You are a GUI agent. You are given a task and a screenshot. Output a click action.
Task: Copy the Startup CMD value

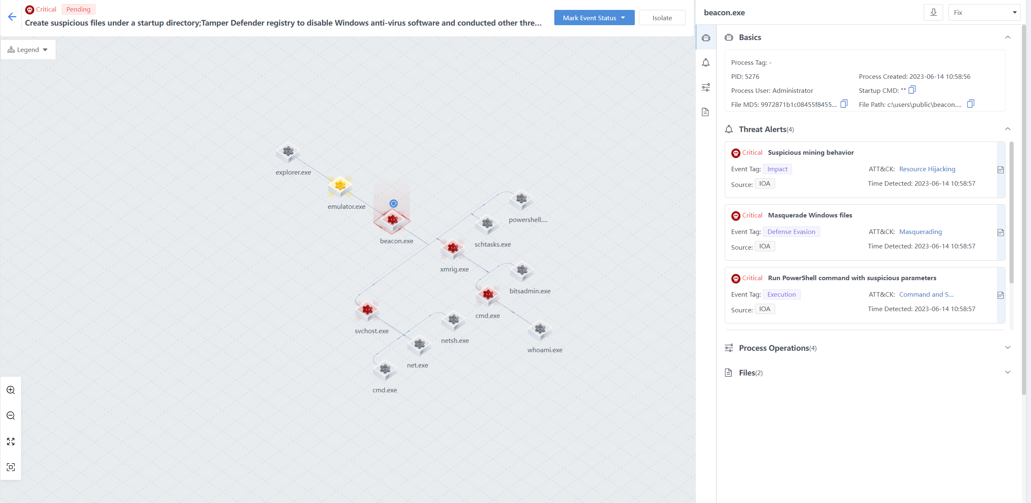pos(912,90)
